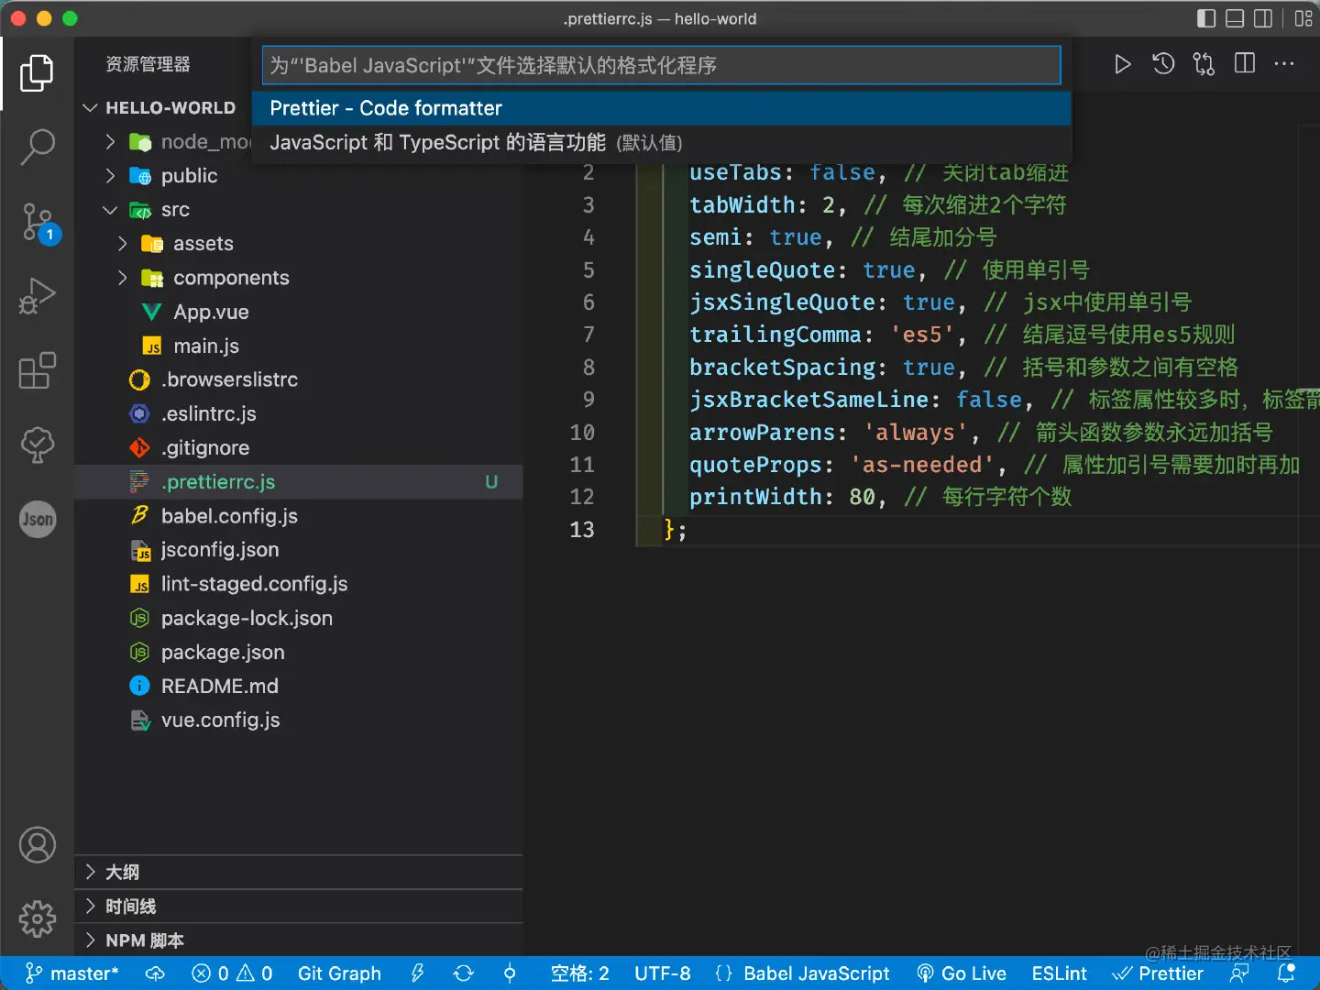Open the Accounts menu

37,845
